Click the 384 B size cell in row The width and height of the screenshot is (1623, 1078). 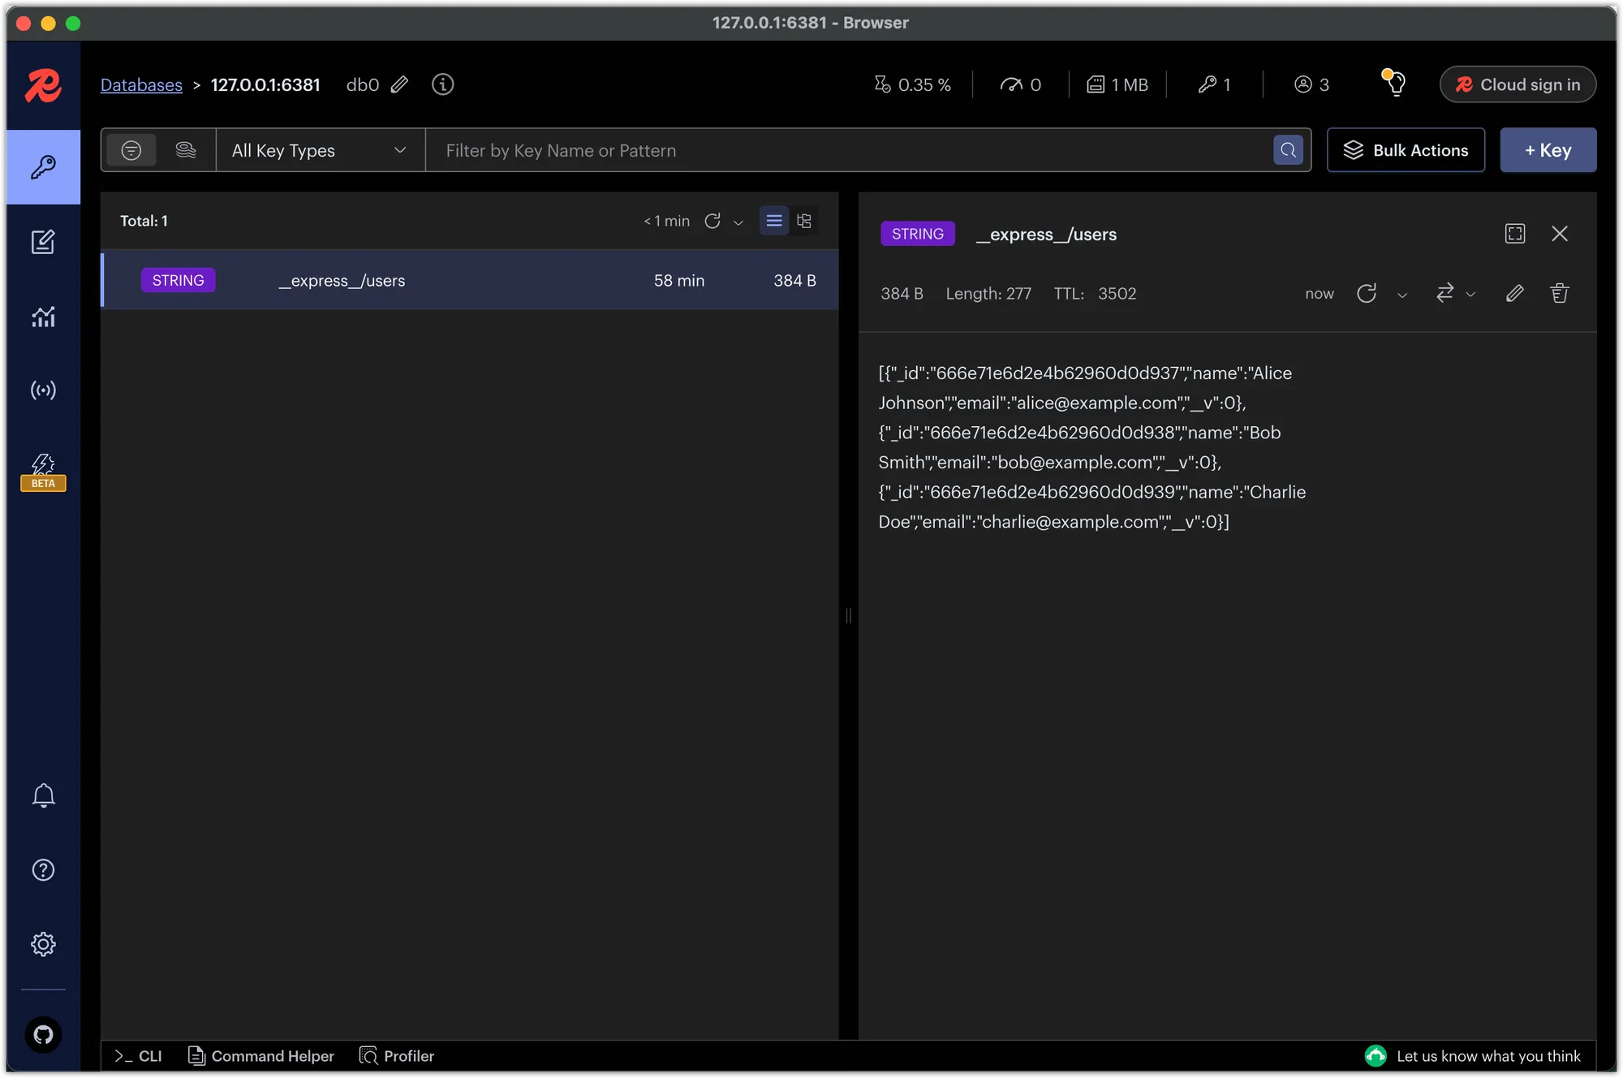click(794, 281)
